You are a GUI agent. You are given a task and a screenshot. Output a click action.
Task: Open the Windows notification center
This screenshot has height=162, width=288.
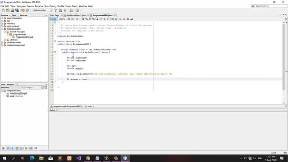click(x=282, y=158)
